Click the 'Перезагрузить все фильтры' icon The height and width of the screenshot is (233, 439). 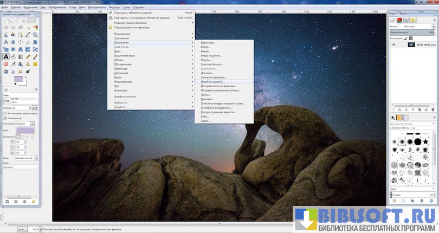point(111,27)
